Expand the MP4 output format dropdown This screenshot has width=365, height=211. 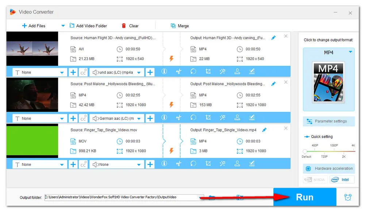tap(350, 52)
